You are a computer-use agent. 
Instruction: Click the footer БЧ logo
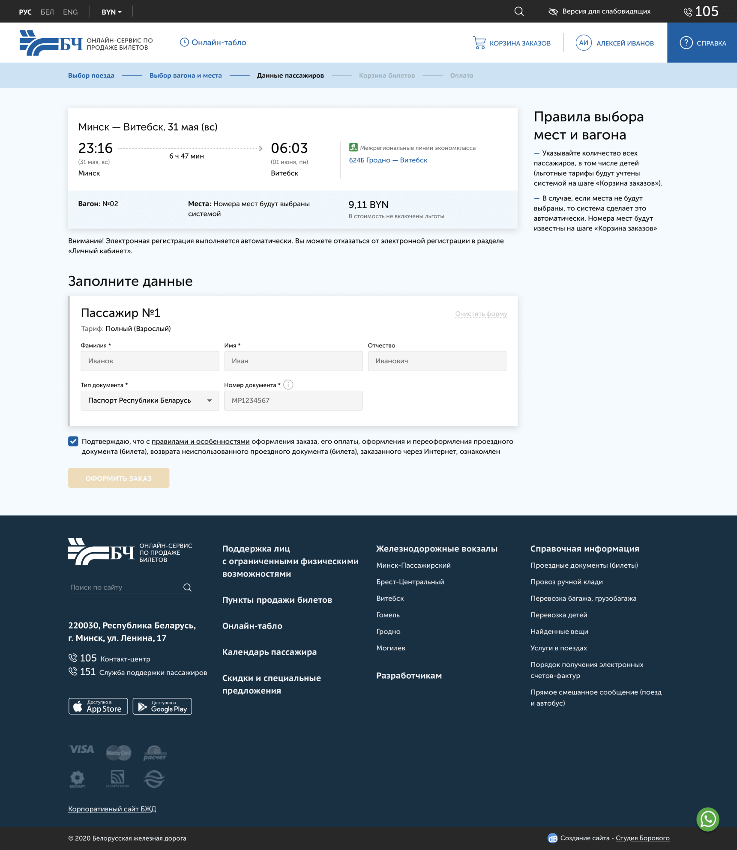pos(101,552)
